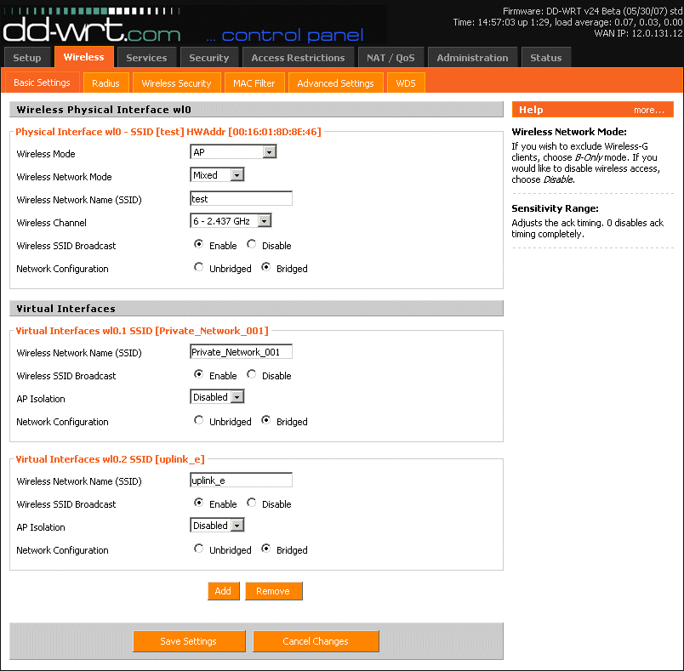Click the wl0 SSID field containing test
This screenshot has width=684, height=671.
point(241,198)
